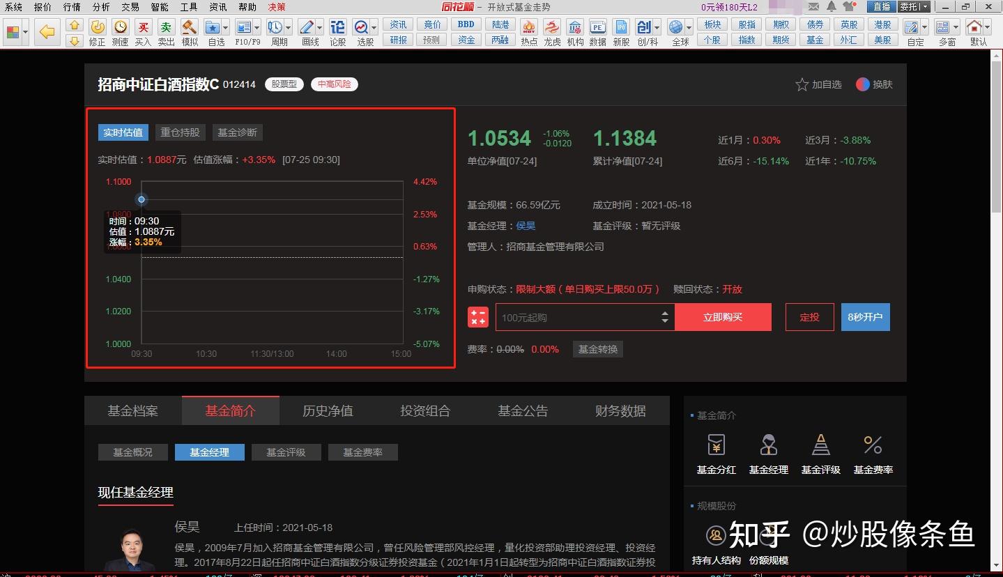
Task: Open the 委托 dropdown in title bar
Action: tap(914, 6)
